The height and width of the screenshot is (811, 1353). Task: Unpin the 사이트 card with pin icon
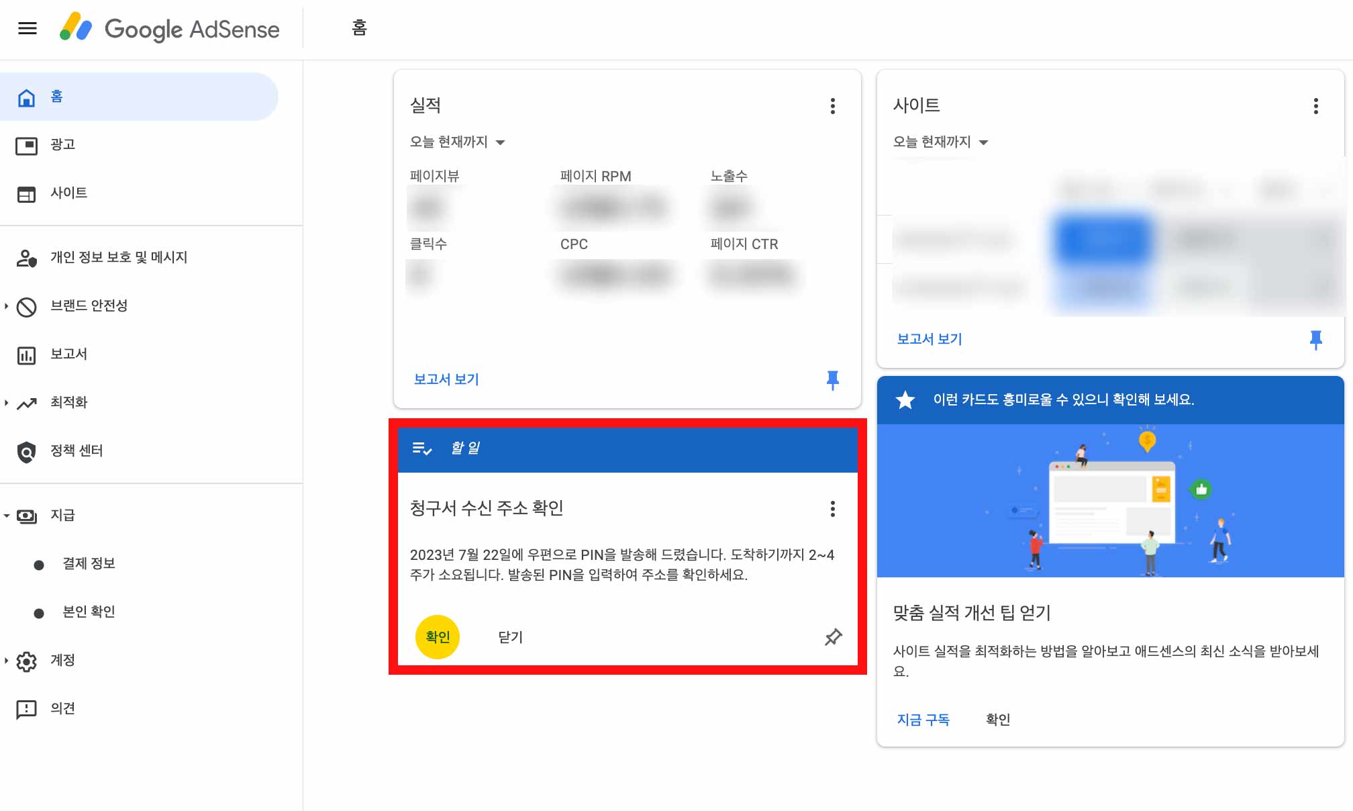coord(1315,340)
